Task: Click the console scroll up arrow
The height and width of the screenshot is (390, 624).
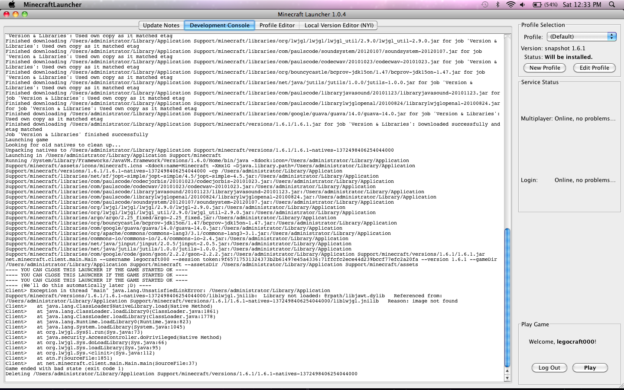Action: click(x=507, y=371)
